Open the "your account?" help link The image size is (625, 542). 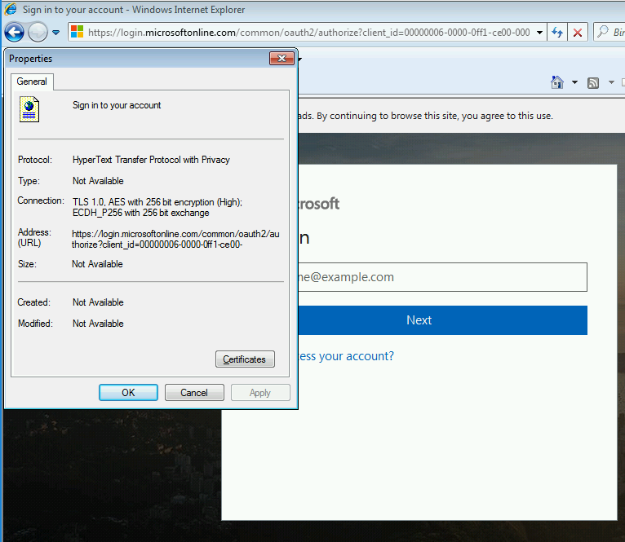click(x=346, y=356)
